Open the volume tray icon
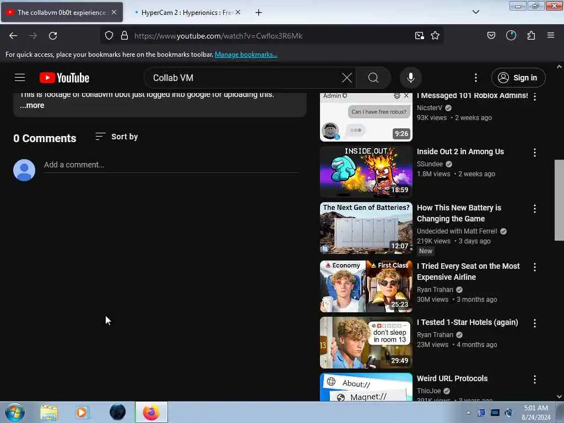 (x=508, y=413)
